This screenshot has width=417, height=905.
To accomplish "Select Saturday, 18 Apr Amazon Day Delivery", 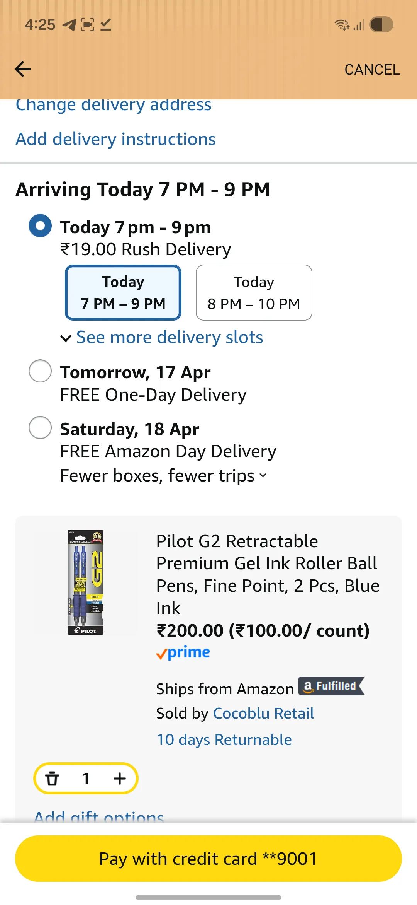I will tap(40, 427).
